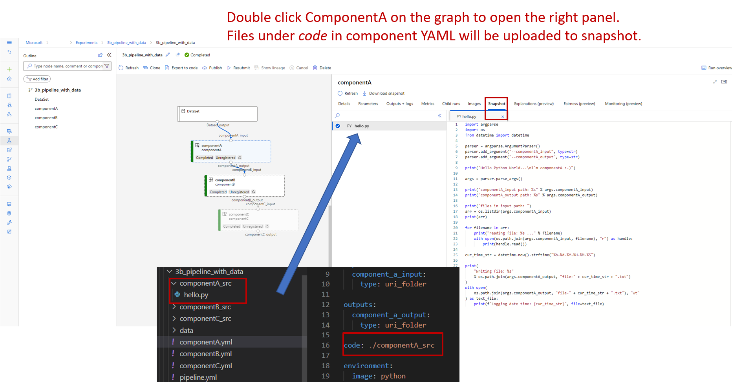Click the back arrow icon in sidebar

[9, 52]
